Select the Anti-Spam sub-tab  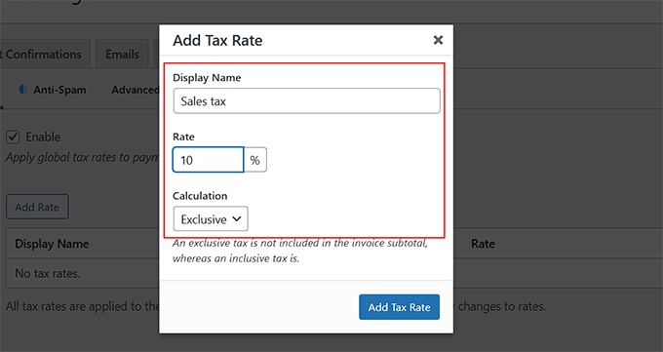pos(59,90)
